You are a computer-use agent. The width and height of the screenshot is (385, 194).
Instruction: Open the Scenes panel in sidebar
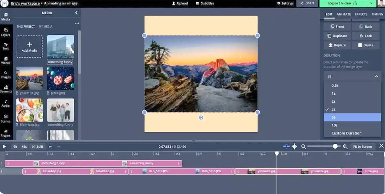click(x=5, y=117)
